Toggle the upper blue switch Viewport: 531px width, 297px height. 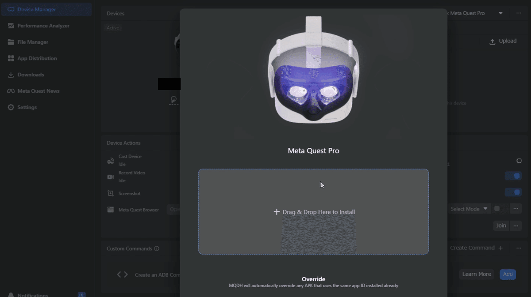click(x=513, y=176)
